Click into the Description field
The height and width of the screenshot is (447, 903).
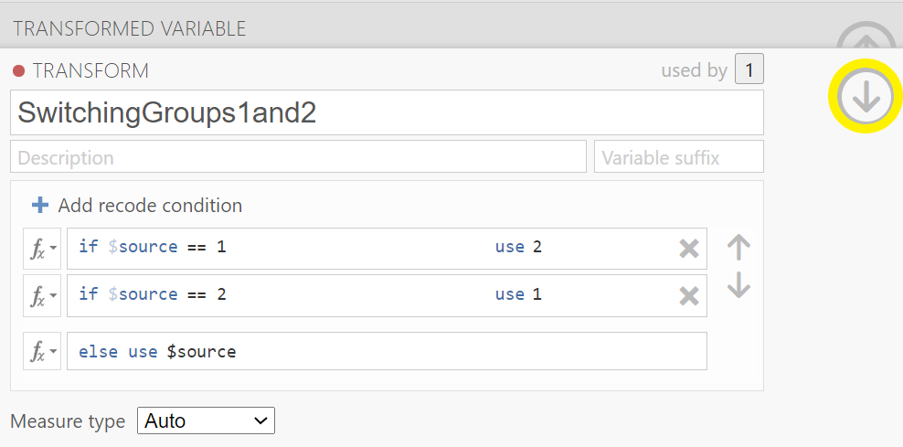[298, 156]
